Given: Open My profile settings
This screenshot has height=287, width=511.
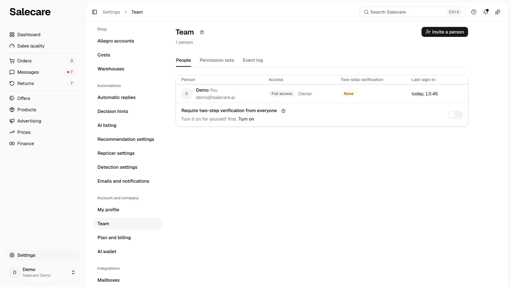Looking at the screenshot, I should click(x=128, y=210).
